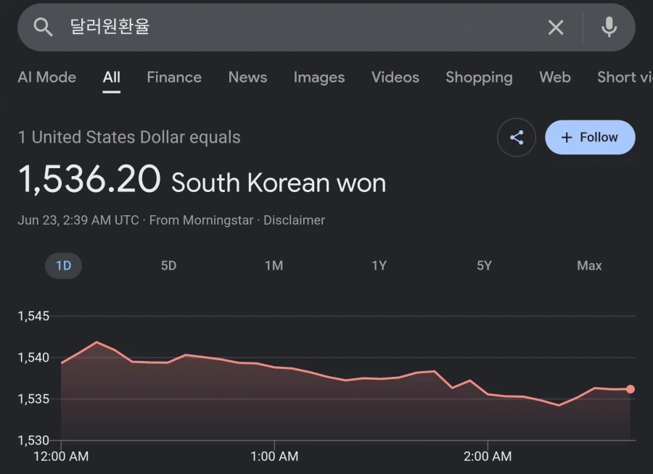Viewport: 653px width, 474px height.
Task: Start voice search via microphone icon
Action: click(609, 27)
